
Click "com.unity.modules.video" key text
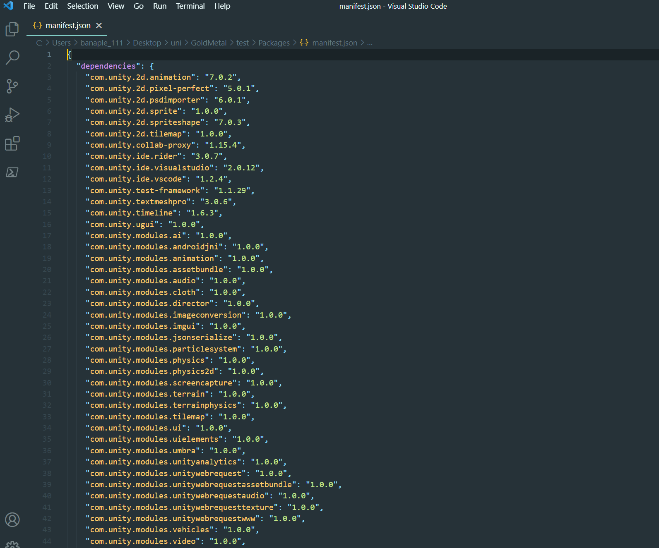pyautogui.click(x=143, y=541)
